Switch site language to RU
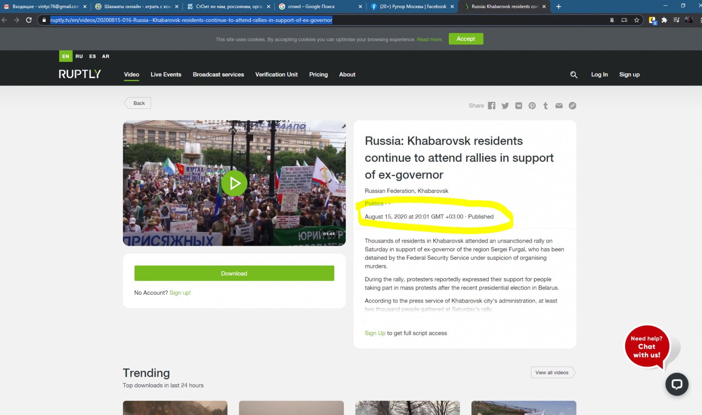This screenshot has height=415, width=702. 79,56
